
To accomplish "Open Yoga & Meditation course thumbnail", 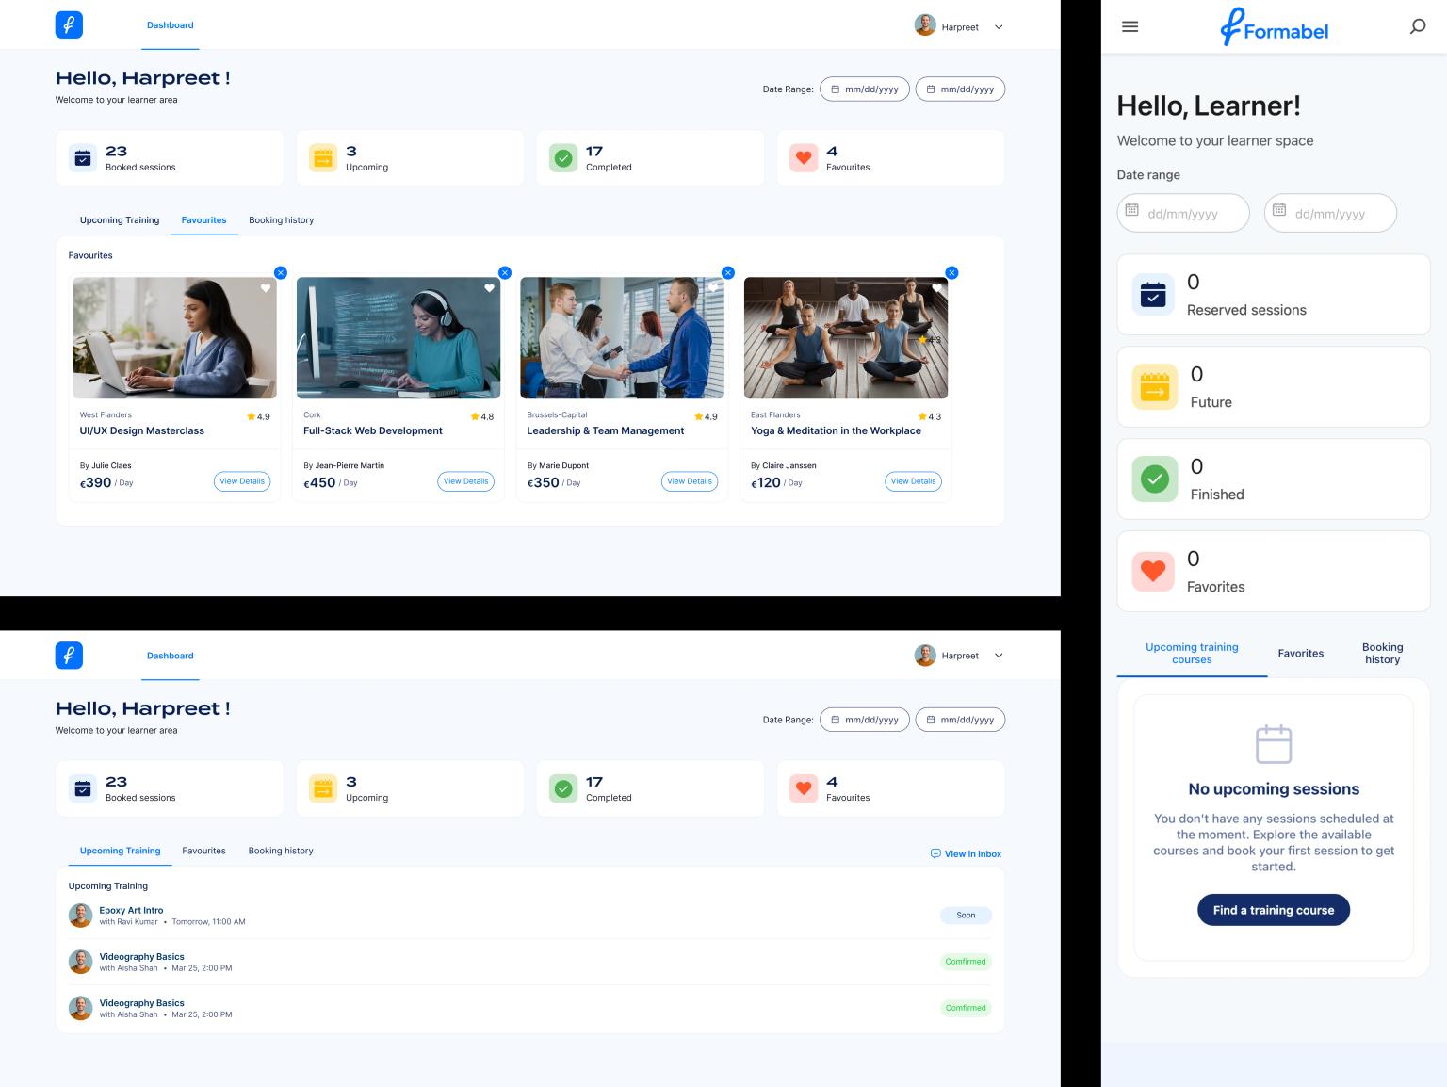I will click(x=846, y=338).
